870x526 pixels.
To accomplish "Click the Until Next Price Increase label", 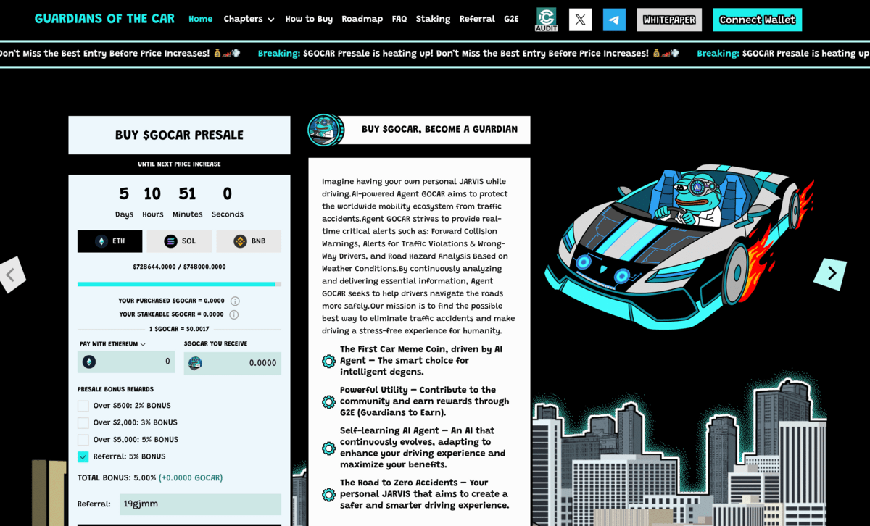I will point(179,164).
